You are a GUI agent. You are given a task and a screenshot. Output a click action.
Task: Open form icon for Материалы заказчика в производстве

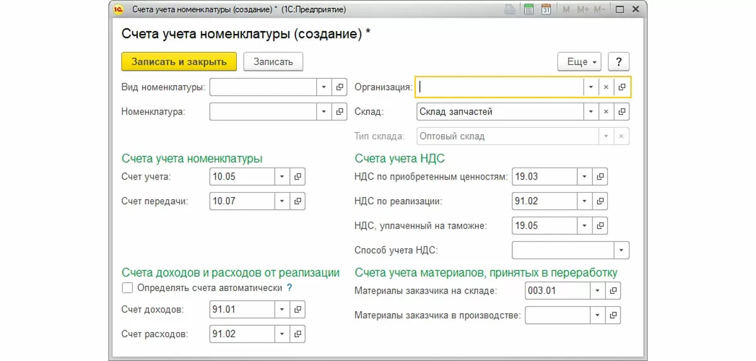612,315
